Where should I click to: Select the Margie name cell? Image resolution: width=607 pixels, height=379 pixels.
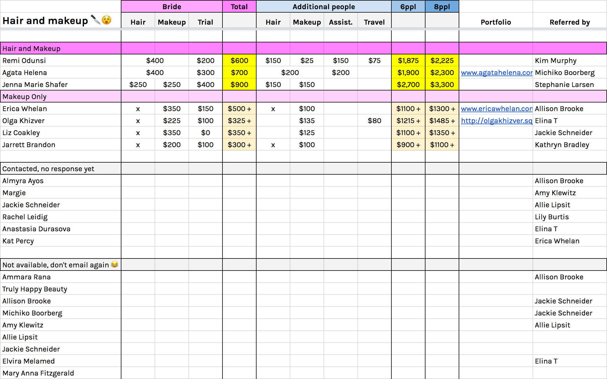60,193
